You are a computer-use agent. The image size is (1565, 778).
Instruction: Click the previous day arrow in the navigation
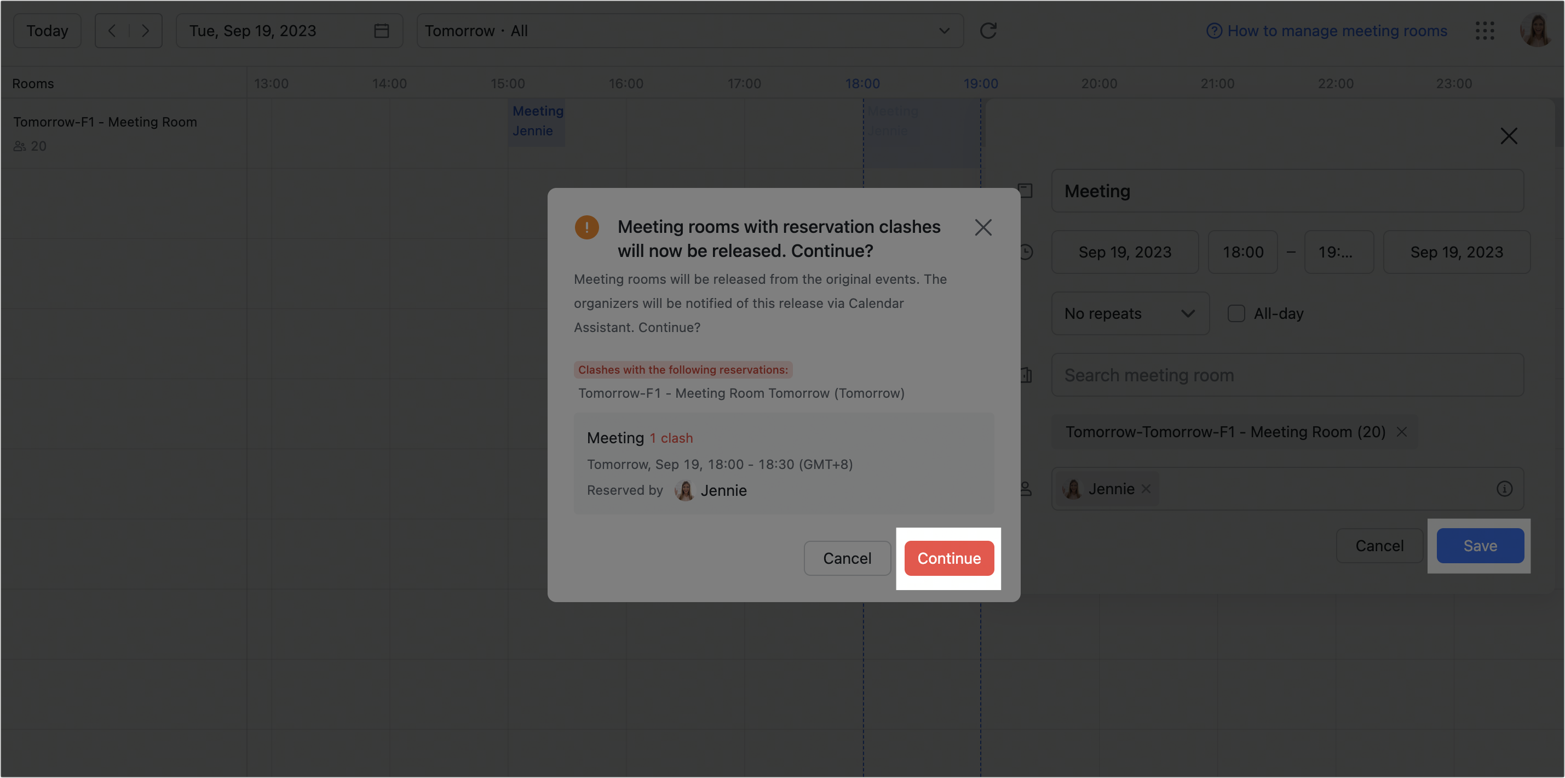tap(112, 30)
